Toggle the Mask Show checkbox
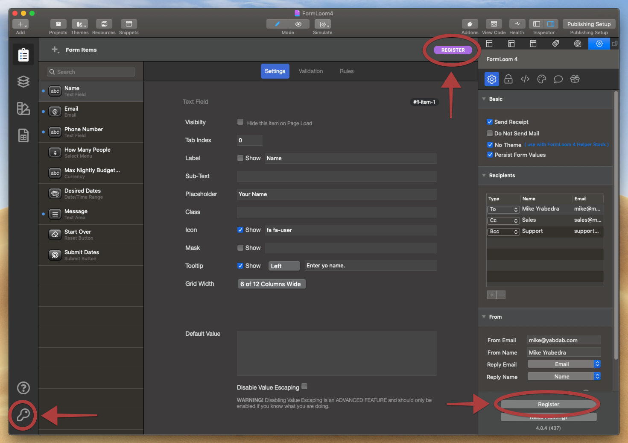 click(240, 248)
